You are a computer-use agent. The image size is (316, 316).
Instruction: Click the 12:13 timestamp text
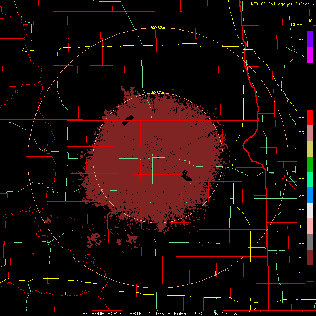click(x=229, y=314)
